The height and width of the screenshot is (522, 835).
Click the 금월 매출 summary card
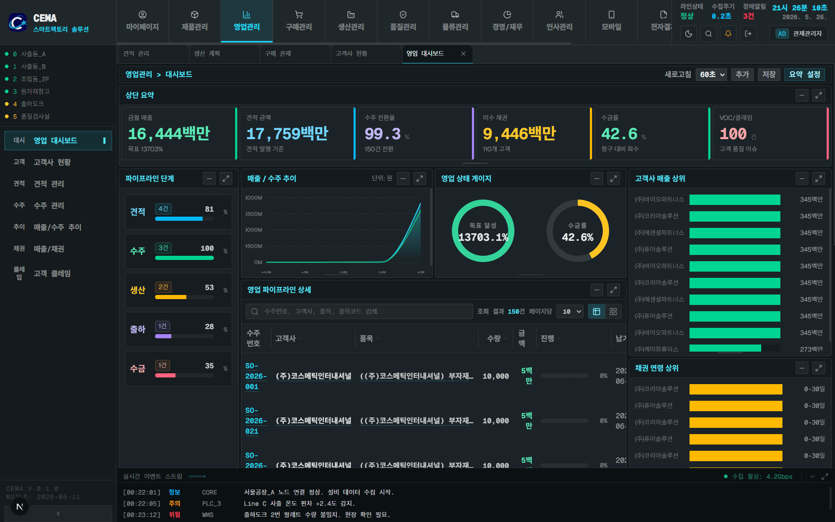click(x=179, y=133)
